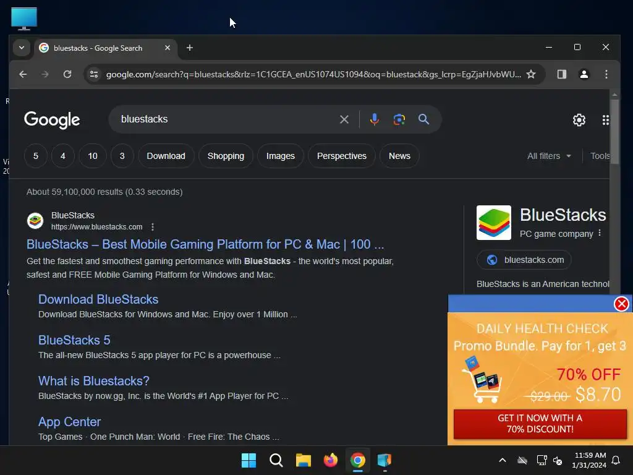The width and height of the screenshot is (633, 475).
Task: Click Get It Now 70% discount button
Action: pos(540,424)
